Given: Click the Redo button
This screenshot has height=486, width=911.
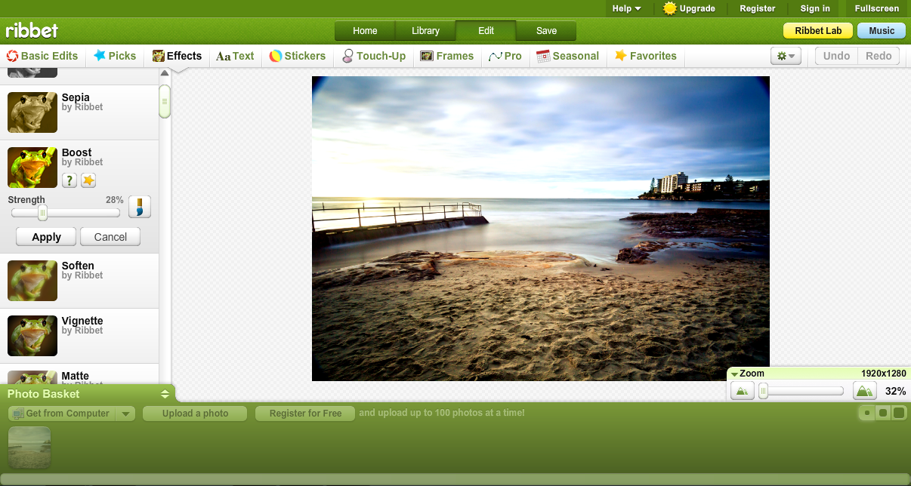Looking at the screenshot, I should click(x=879, y=56).
